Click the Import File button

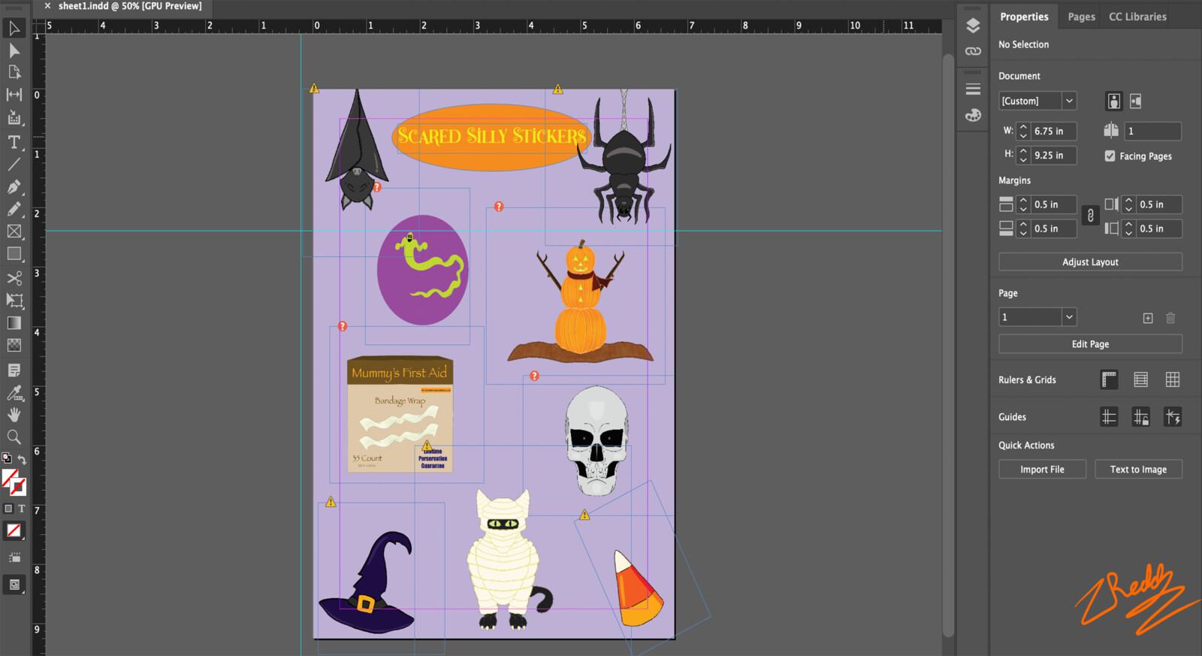coord(1042,469)
